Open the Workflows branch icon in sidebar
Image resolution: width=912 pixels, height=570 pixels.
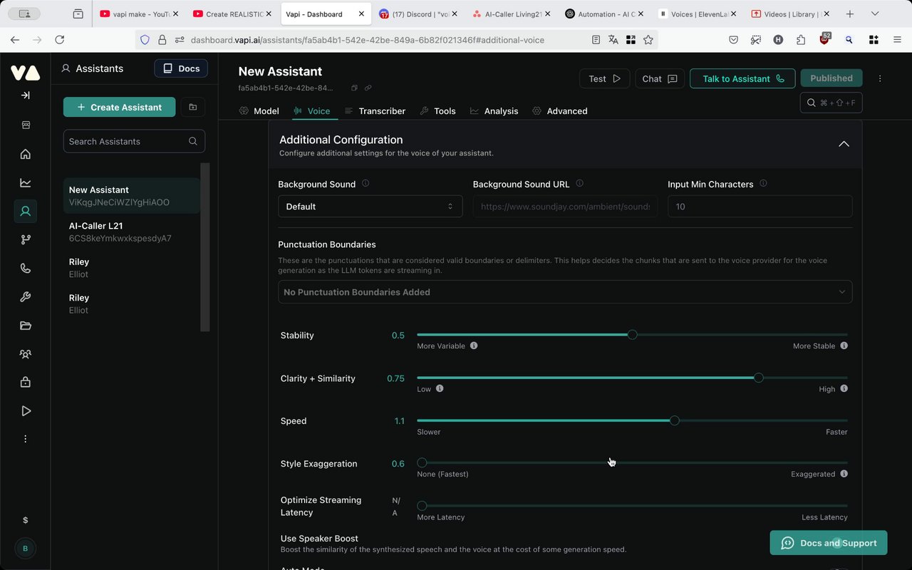(x=26, y=240)
